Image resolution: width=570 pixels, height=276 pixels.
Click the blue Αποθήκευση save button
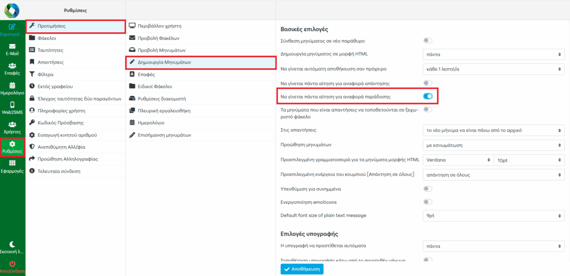pyautogui.click(x=302, y=269)
